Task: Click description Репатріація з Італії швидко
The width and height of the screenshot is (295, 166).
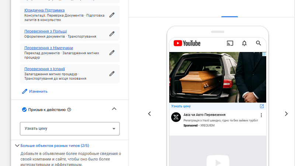Action: click(221, 120)
